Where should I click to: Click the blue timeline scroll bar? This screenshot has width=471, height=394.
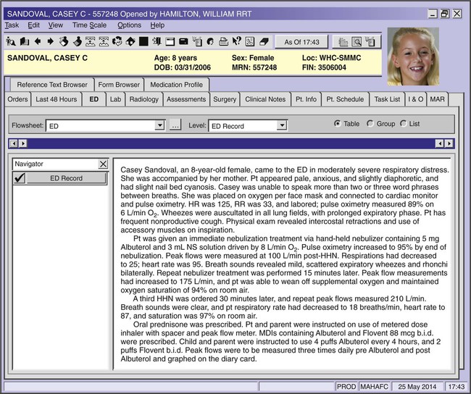[232, 143]
